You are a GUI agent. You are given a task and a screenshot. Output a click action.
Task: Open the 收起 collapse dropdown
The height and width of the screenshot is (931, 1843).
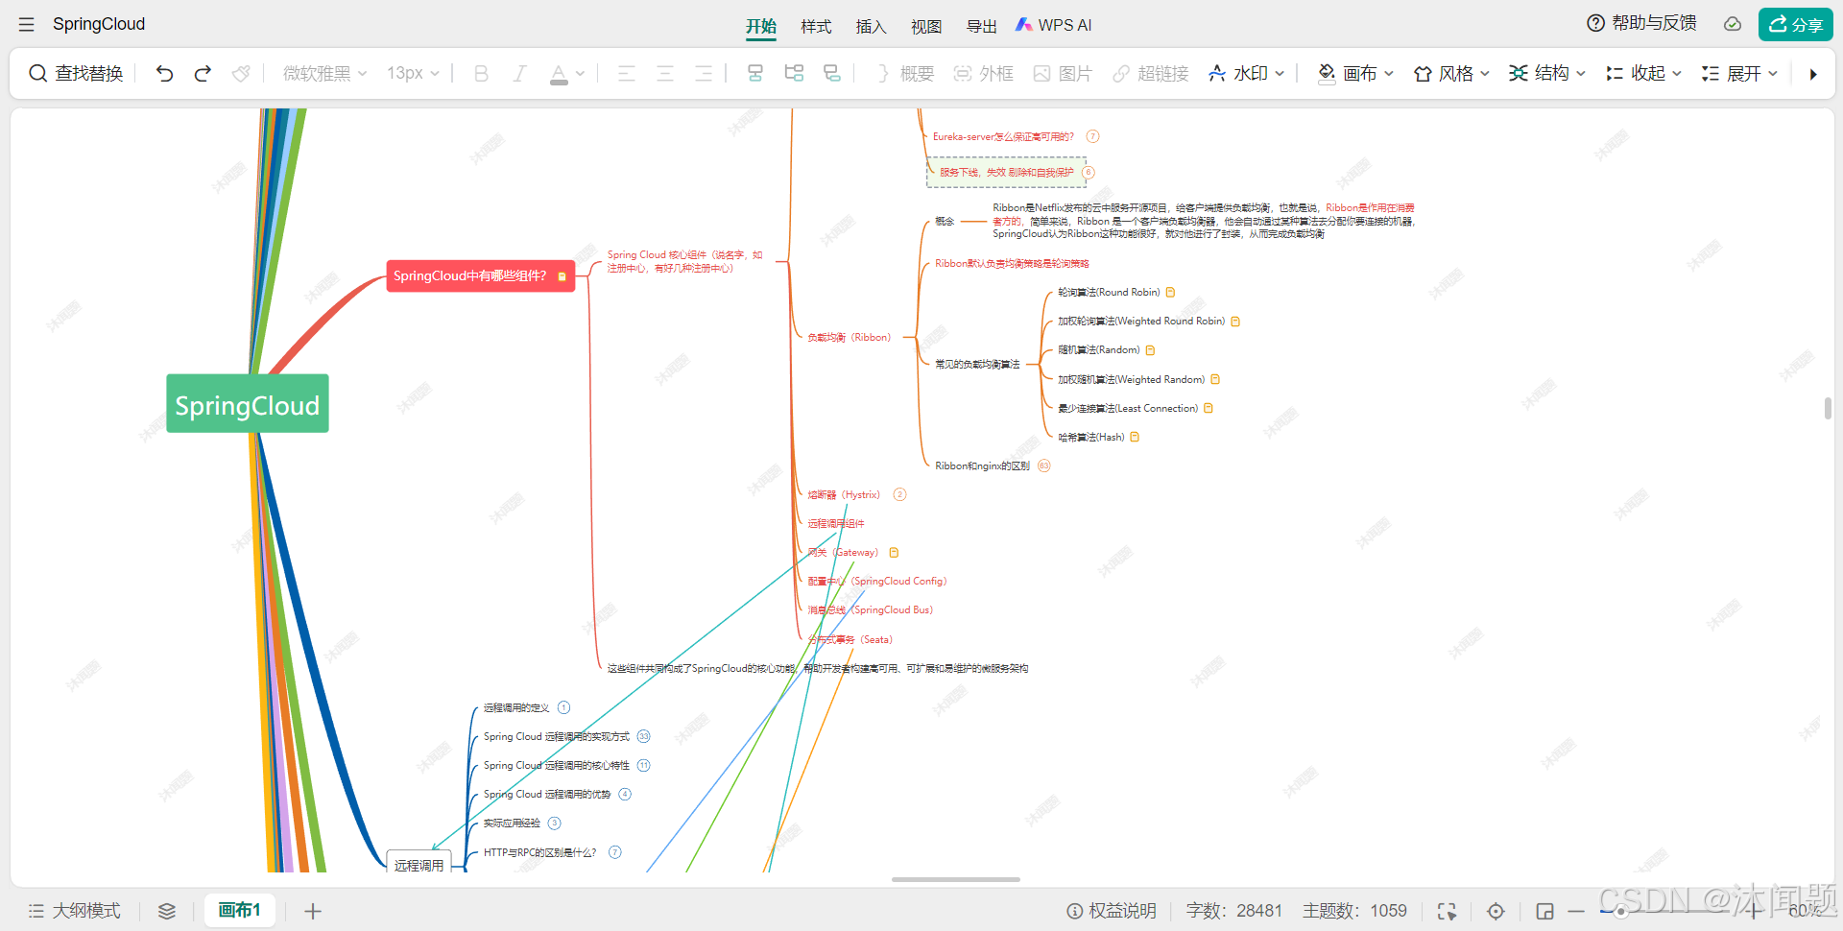click(x=1643, y=74)
